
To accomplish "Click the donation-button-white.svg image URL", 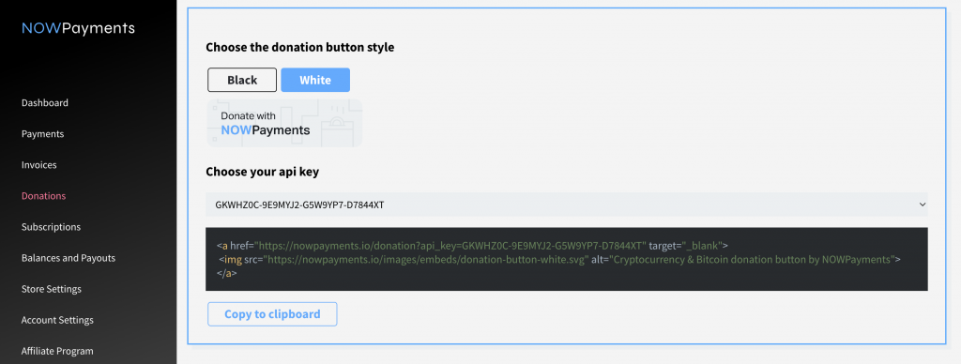I will tap(426, 260).
